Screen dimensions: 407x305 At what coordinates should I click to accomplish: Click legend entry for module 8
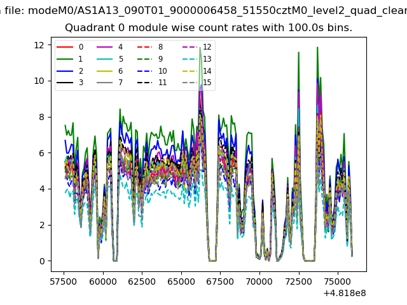click(150, 47)
